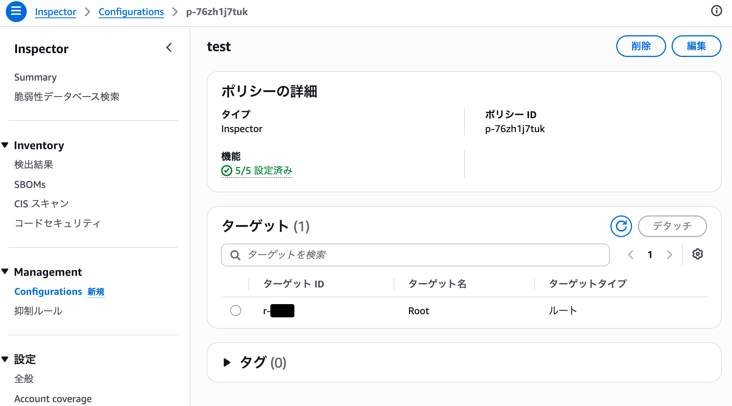The image size is (732, 406).
Task: Open the Inspector breadcrumb link
Action: click(x=55, y=12)
